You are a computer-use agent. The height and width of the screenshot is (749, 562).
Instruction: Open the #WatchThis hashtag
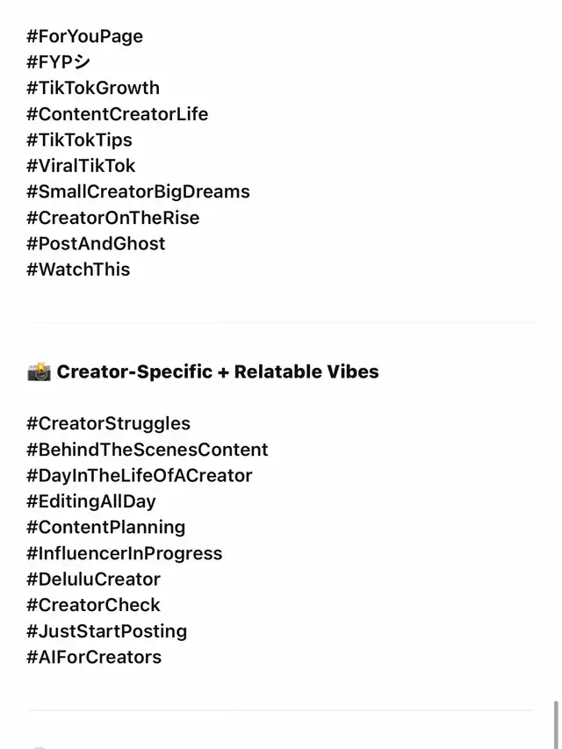pos(78,270)
